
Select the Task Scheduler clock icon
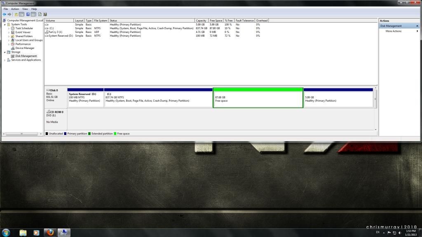13,28
